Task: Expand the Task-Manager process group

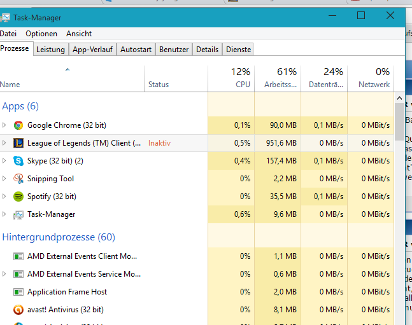Action: (4, 214)
